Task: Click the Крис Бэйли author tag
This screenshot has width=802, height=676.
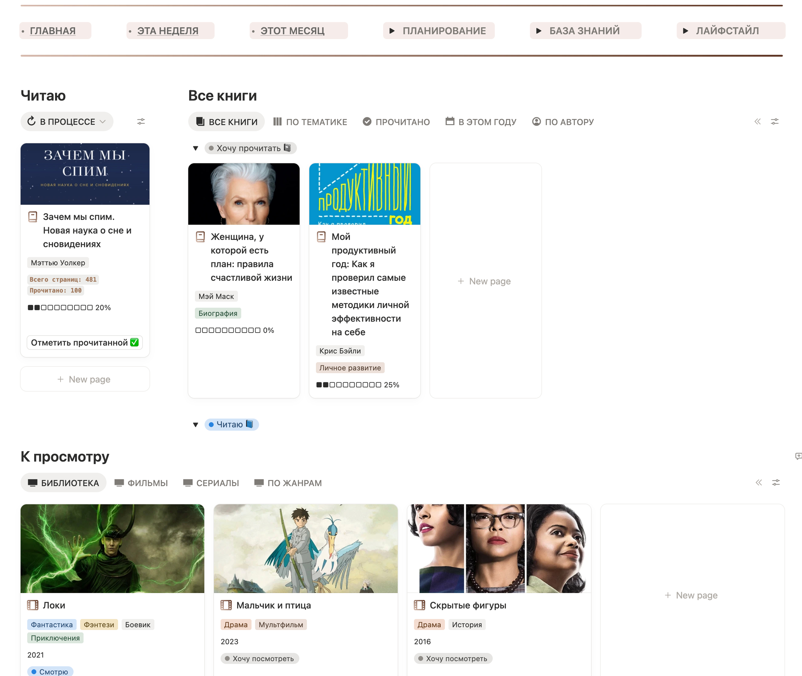Action: (340, 351)
